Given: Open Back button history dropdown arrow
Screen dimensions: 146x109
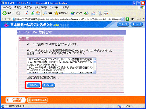Looking at the screenshot, I should click(13, 13).
